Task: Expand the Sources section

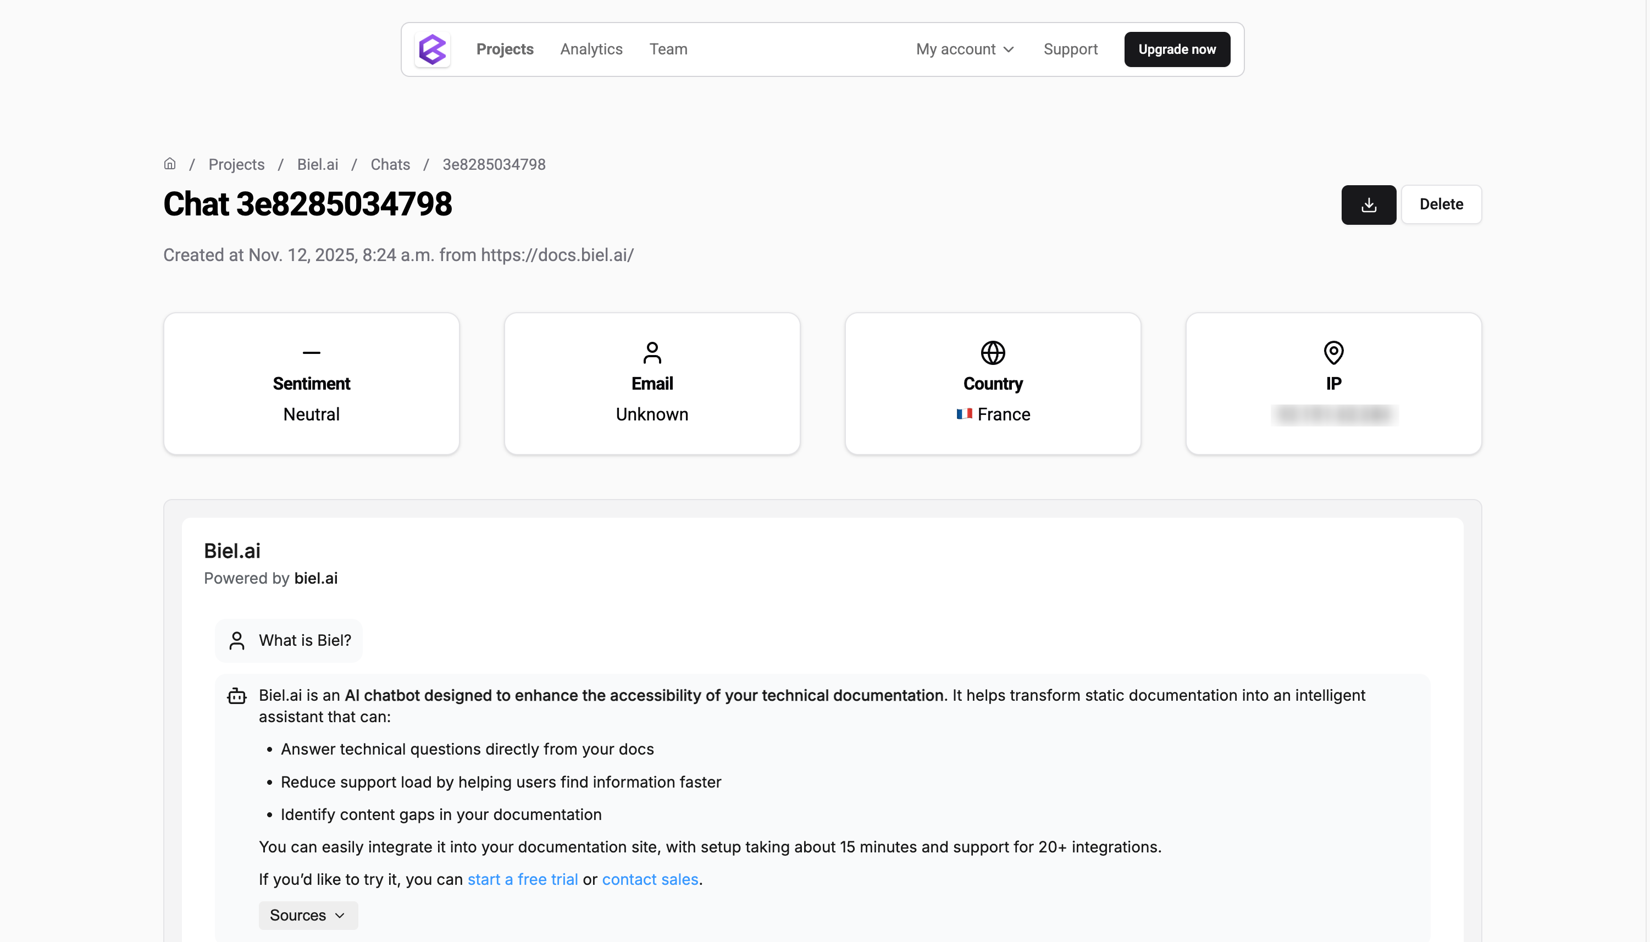Action: (x=308, y=915)
